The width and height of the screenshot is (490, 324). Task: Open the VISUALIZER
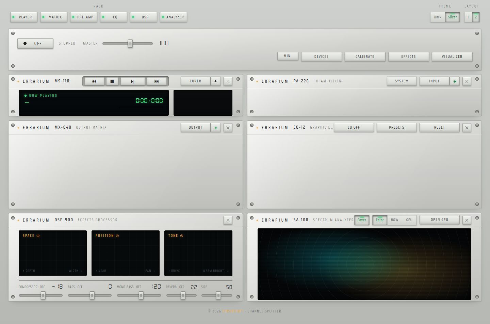point(452,56)
